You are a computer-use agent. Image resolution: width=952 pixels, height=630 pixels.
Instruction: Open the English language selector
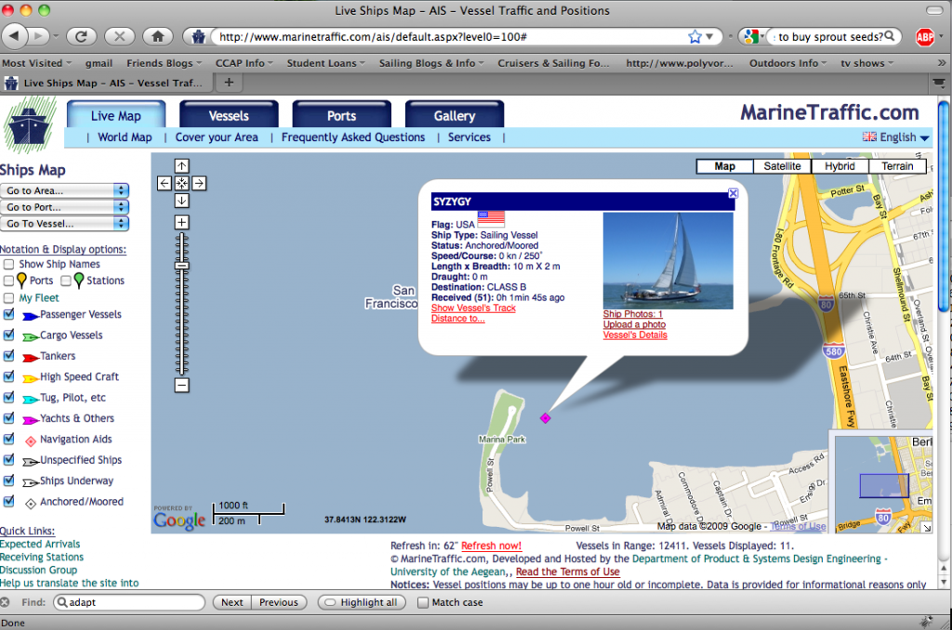pos(896,138)
